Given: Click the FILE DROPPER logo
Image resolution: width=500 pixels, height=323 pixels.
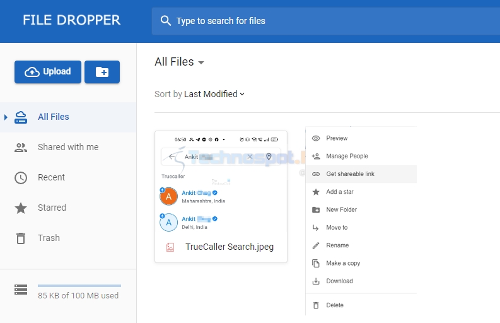Looking at the screenshot, I should click(71, 20).
